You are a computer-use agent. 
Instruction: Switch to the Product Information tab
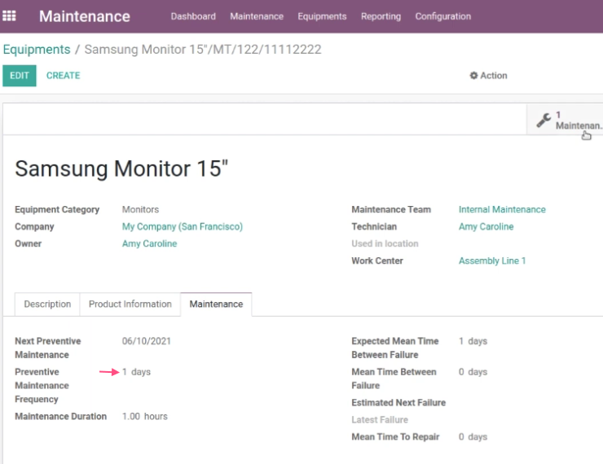[130, 304]
